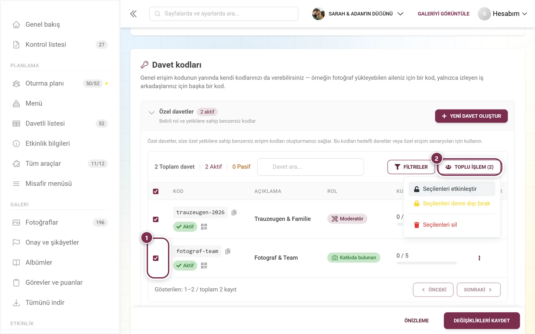Click the wedding avatar thumbnail
The height and width of the screenshot is (334, 535).
318,14
